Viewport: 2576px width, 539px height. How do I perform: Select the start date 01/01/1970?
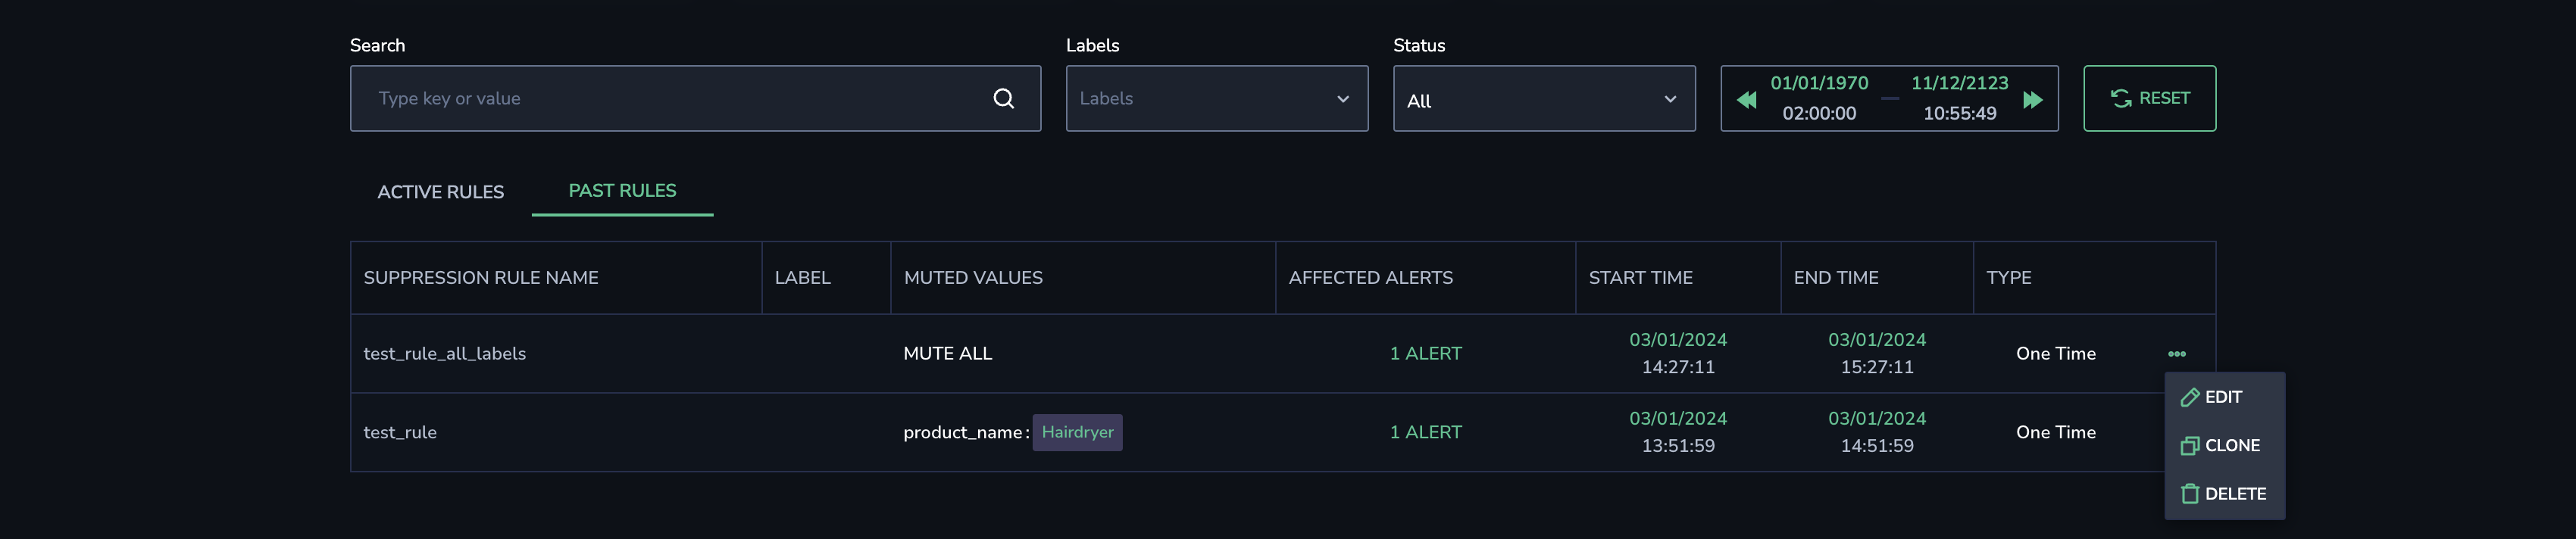[x=1818, y=83]
